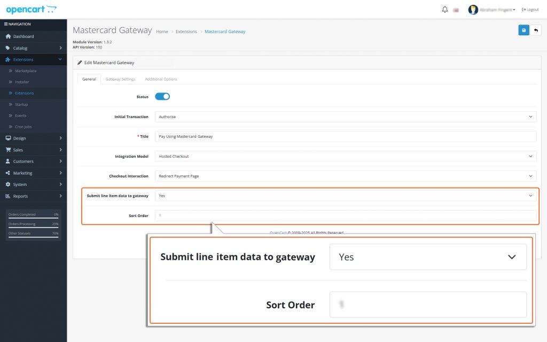
Task: Click the pencil icon beside Edit Mastercard Gateway
Action: click(80, 63)
